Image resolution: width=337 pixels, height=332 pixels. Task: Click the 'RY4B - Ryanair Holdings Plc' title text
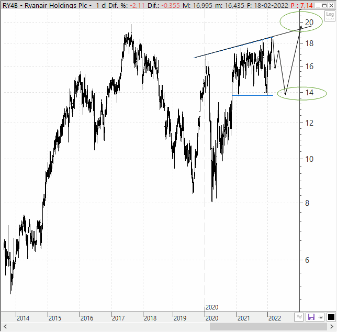[x=44, y=5]
